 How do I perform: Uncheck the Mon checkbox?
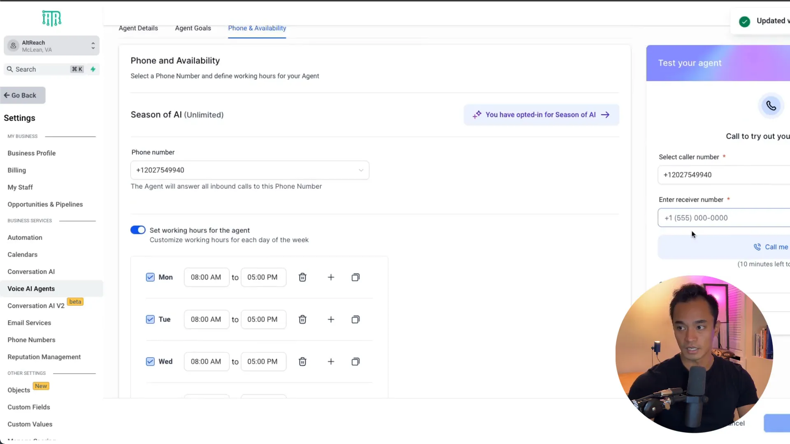tap(150, 277)
